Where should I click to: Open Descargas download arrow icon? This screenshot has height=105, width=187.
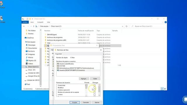click(27, 45)
